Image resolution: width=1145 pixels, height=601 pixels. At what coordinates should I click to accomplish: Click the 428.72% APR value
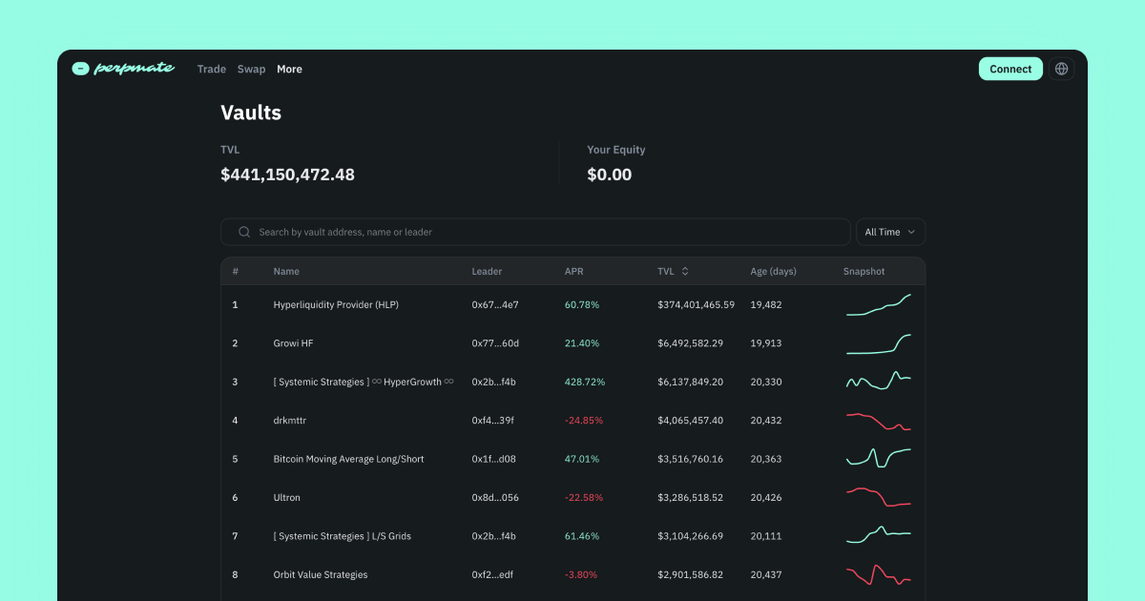(585, 382)
